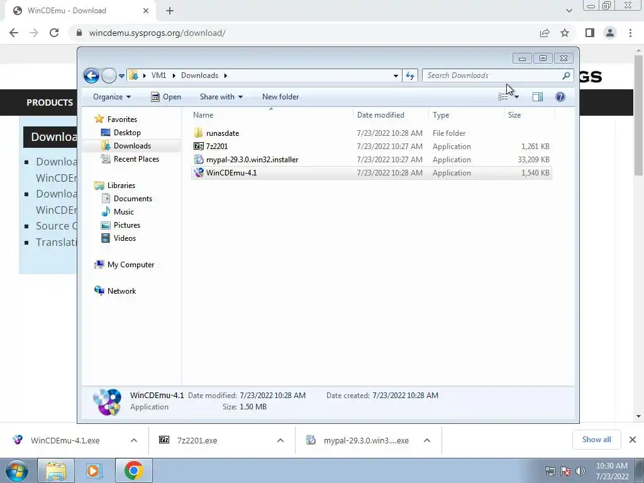The image size is (644, 483).
Task: Click the Open toolbar button
Action: click(166, 97)
